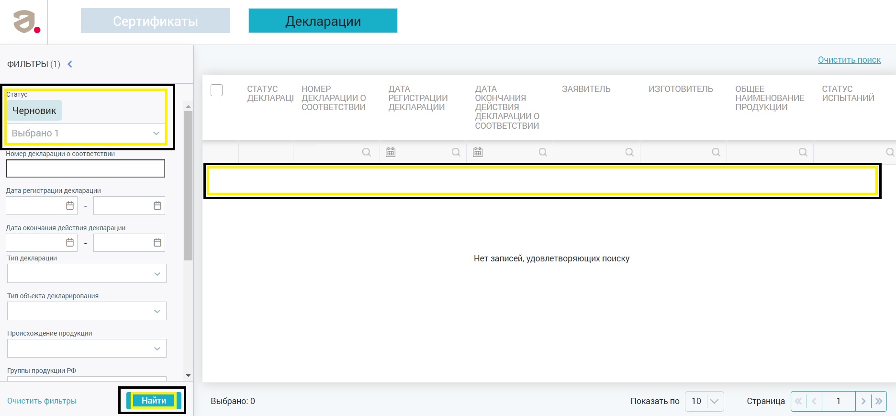Click search icon in Изготовитель column

tap(716, 152)
